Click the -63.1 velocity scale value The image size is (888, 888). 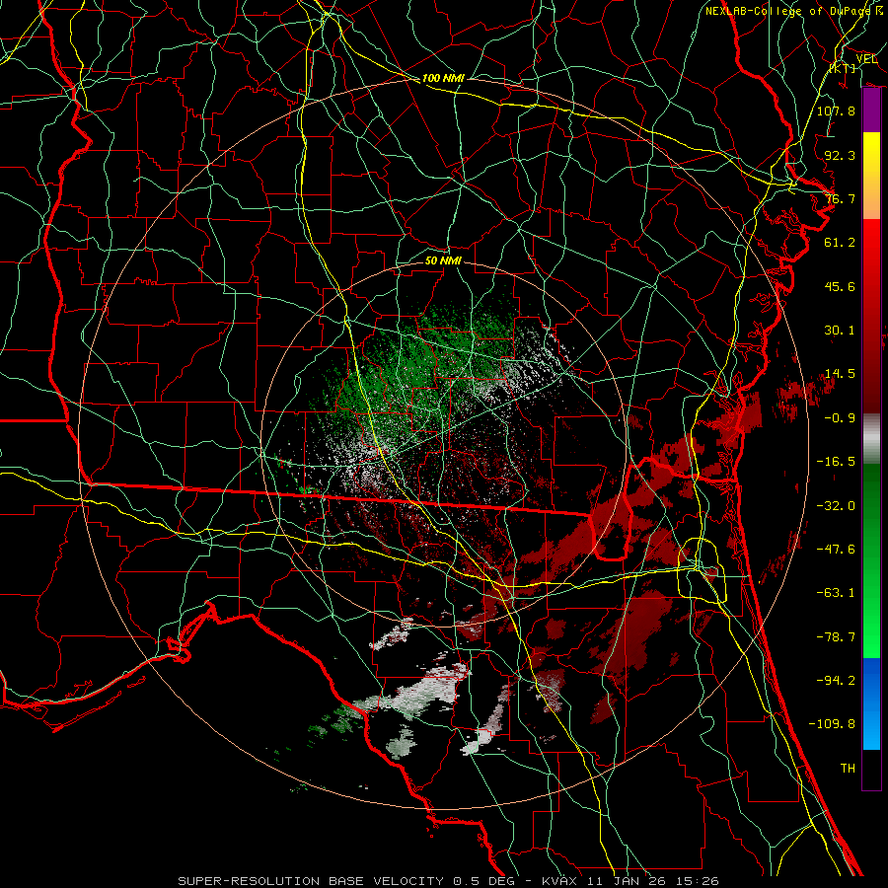point(836,593)
